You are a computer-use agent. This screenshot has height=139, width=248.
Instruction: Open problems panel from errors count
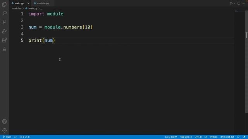24,137
